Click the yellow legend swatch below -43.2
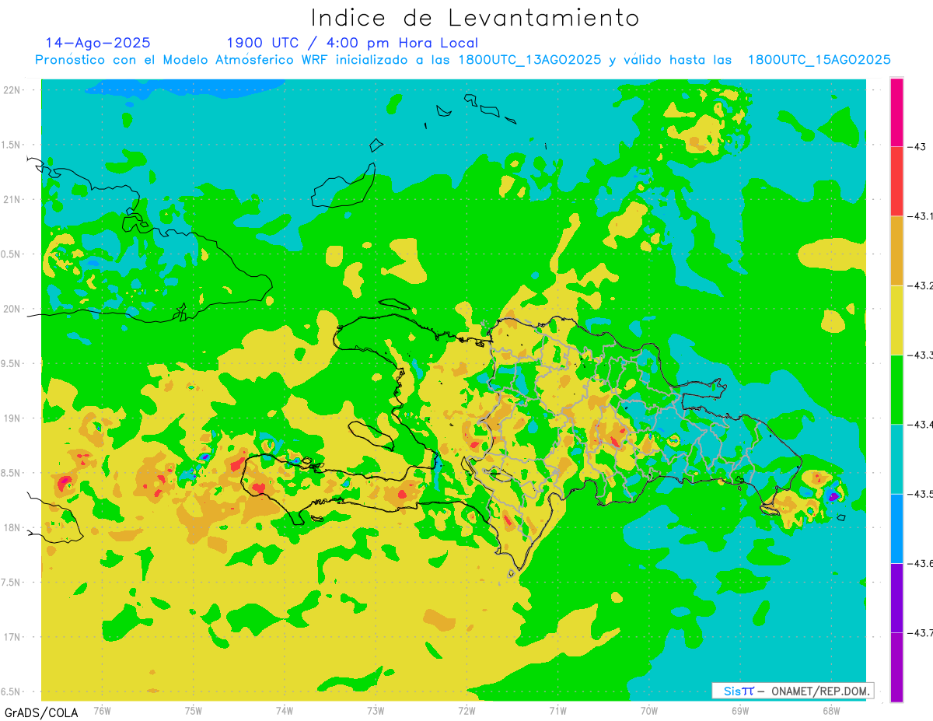Screen dimensions: 933x721 click(x=896, y=320)
